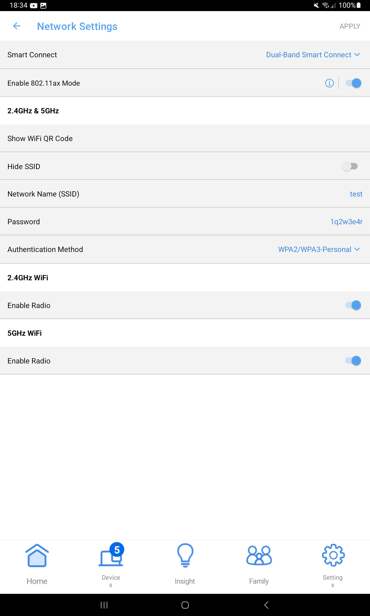Tap the 5GHz WiFi section header
The height and width of the screenshot is (616, 370).
[24, 333]
